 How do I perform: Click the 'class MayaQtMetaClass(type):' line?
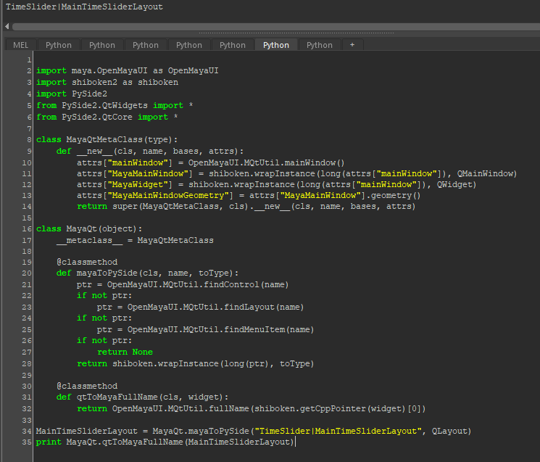tap(107, 139)
